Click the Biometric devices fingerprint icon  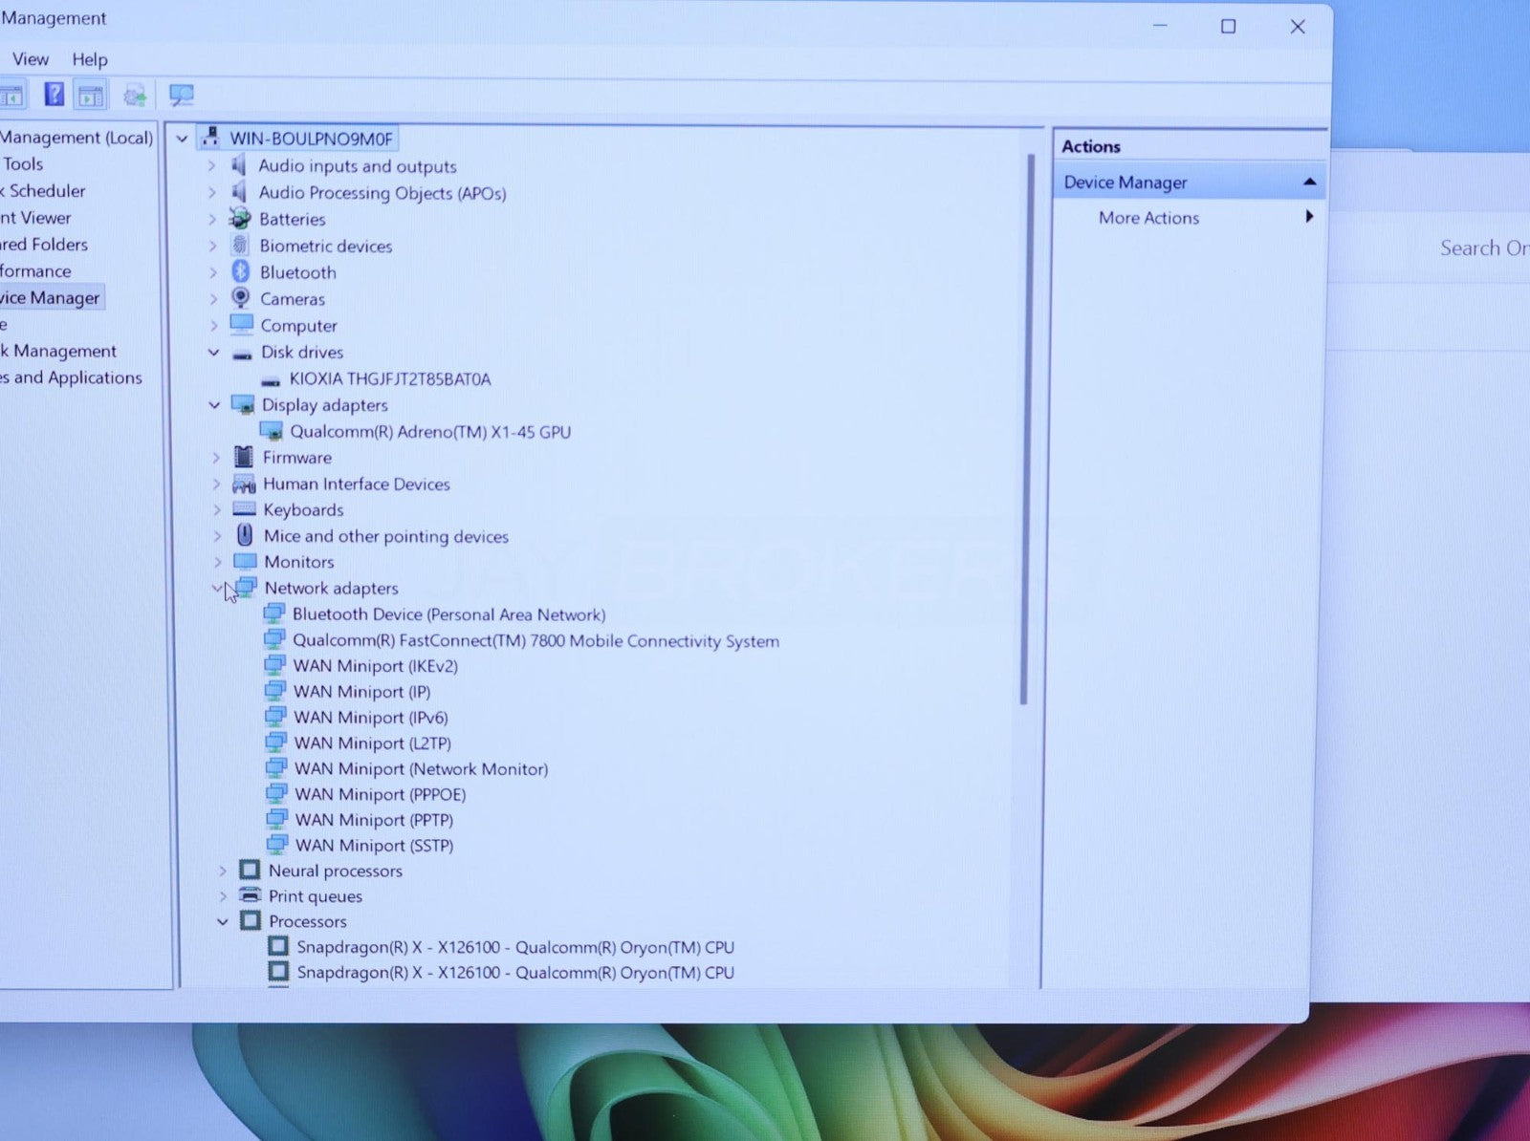(x=240, y=246)
